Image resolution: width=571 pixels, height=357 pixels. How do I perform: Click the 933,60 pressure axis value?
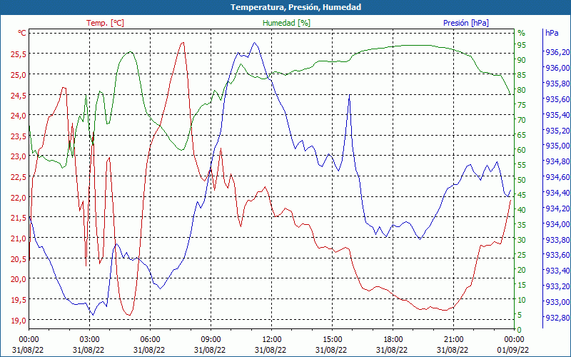click(557, 255)
